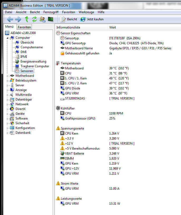Select DMI in the tree
The width and height of the screenshot is (181, 215).
pyautogui.click(x=23, y=52)
